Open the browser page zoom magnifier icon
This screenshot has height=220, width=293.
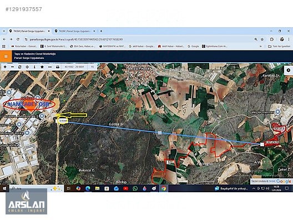pos(256,39)
